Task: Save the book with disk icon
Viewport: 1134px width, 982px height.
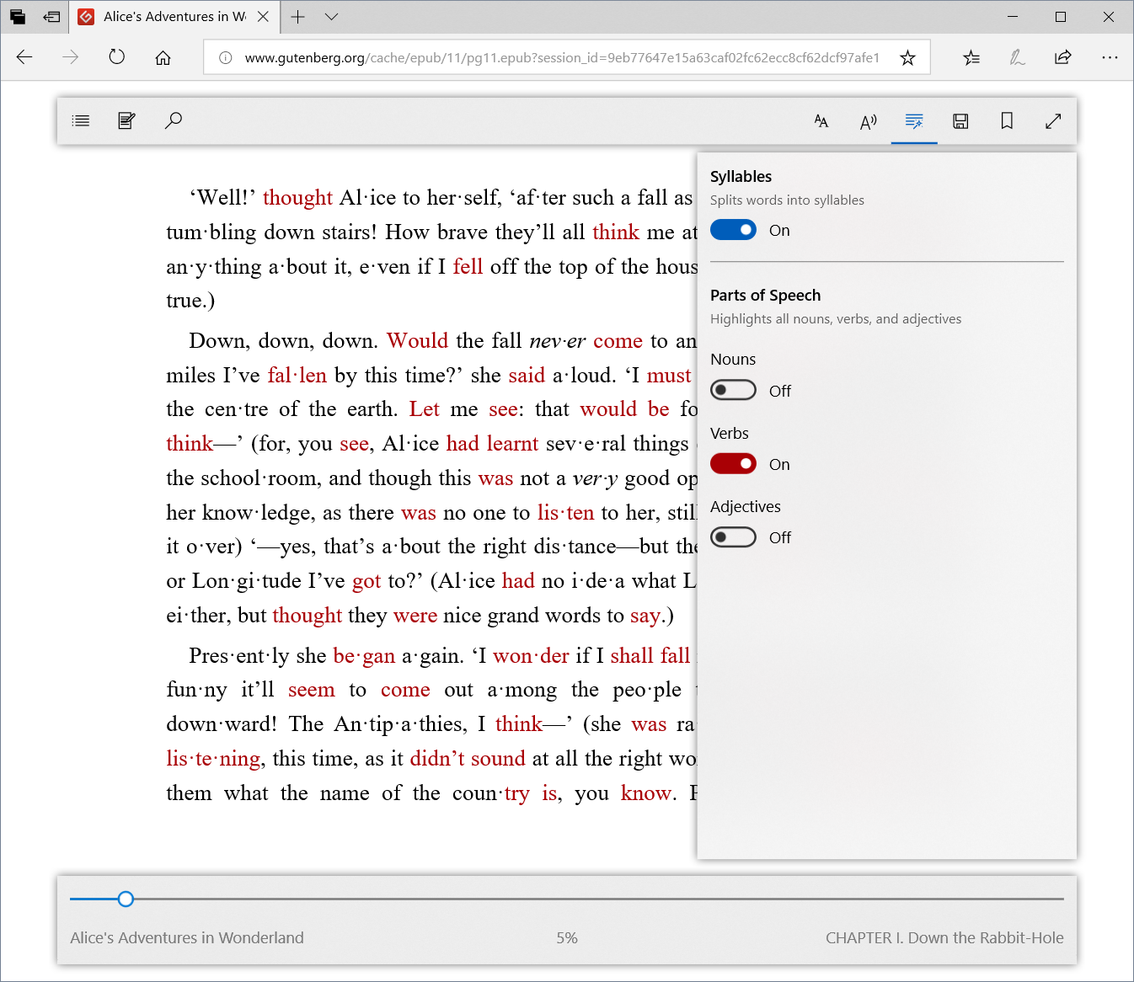Action: (960, 121)
